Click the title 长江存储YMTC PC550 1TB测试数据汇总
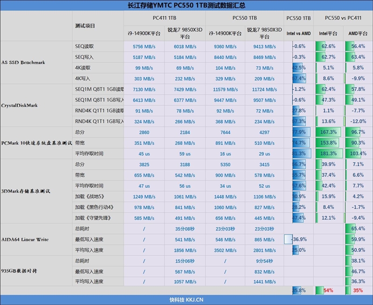This screenshot has height=305, width=373. (x=186, y=4)
